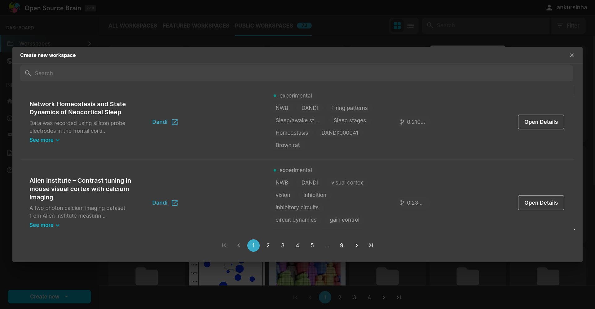Open the Create new dropdown button

click(49, 297)
